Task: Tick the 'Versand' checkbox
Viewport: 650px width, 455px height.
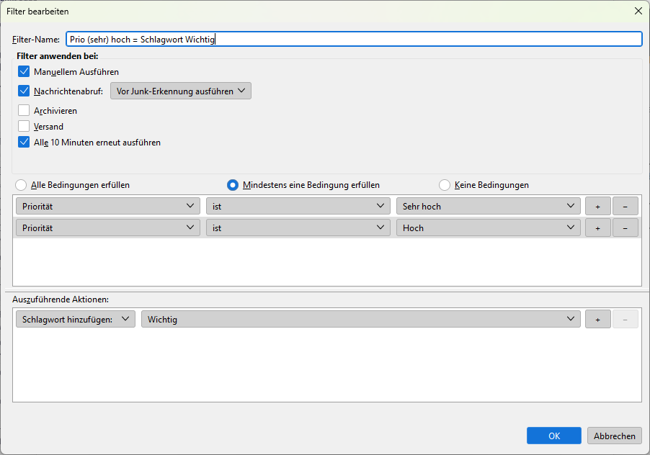Action: (x=24, y=127)
